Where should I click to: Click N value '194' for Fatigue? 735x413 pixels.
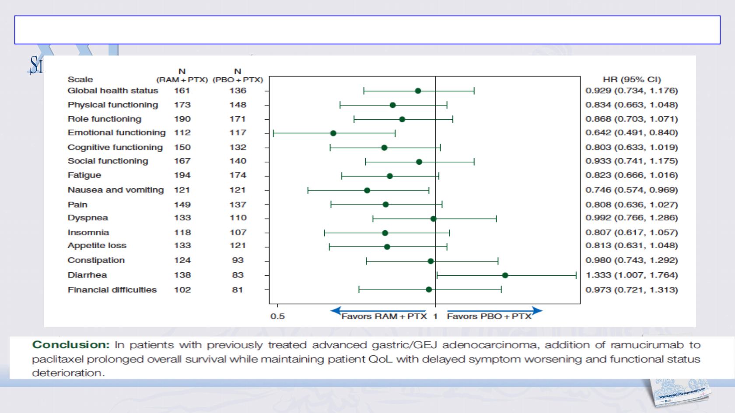[182, 175]
